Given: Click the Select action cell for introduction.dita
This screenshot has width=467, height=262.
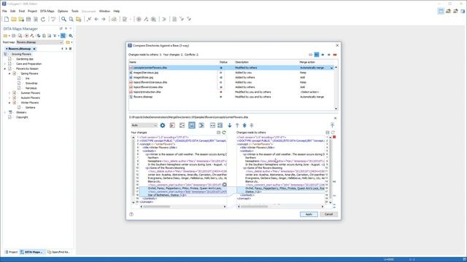Looking at the screenshot, I should coord(309,92).
